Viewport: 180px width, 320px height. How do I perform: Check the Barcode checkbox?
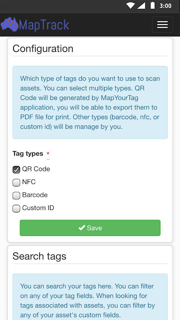tap(16, 196)
